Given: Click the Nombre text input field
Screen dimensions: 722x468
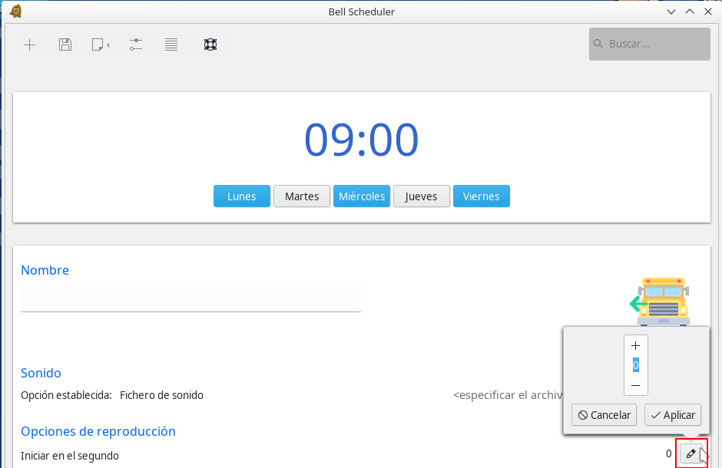Looking at the screenshot, I should click(190, 297).
